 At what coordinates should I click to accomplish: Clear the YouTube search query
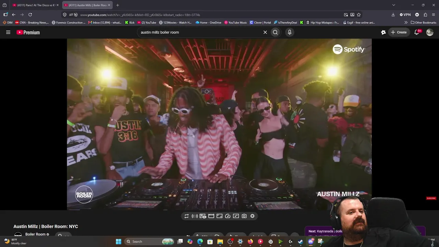tap(265, 32)
